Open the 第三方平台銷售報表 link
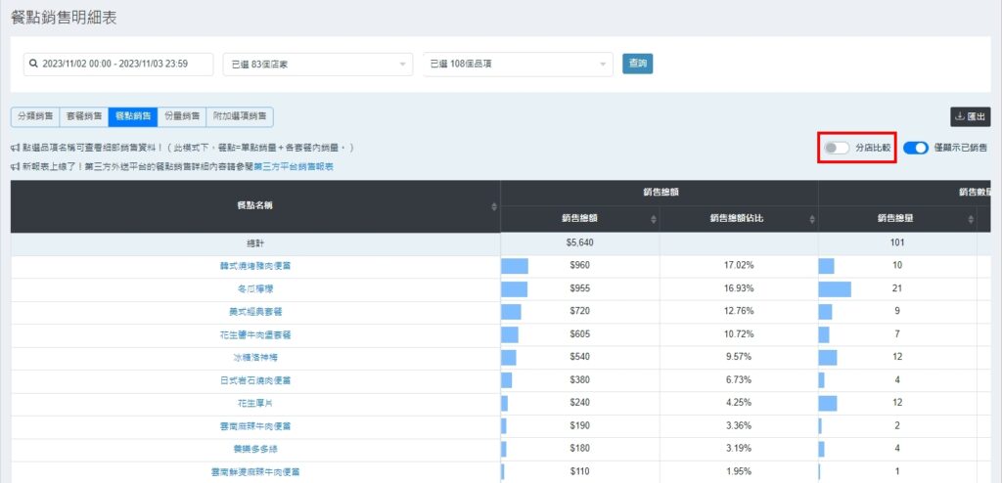 293,167
